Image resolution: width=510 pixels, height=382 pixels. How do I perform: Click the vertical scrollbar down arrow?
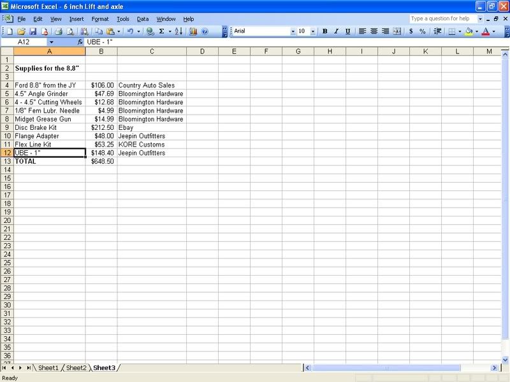click(505, 359)
